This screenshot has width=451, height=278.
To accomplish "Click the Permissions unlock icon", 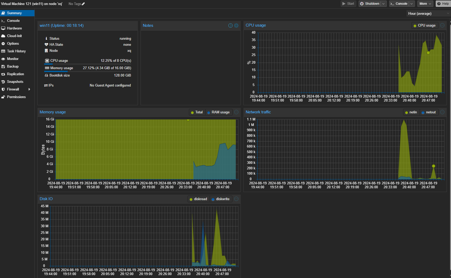I will pos(3,97).
